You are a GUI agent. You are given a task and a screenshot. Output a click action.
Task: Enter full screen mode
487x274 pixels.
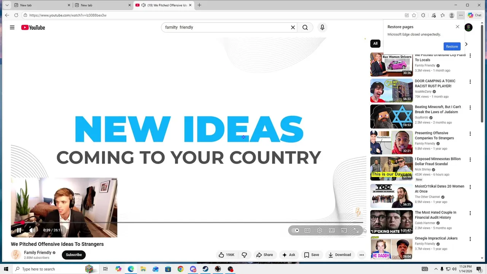[x=356, y=230]
